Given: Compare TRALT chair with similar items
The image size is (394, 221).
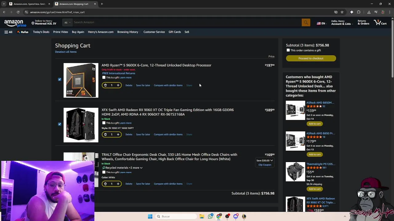Looking at the screenshot, I should coord(168,184).
